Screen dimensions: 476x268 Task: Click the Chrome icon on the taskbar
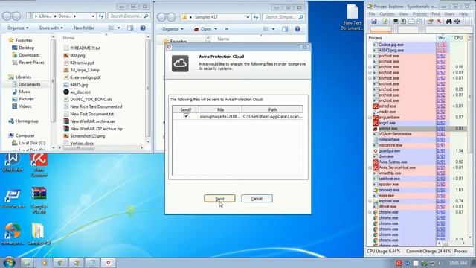(60, 263)
